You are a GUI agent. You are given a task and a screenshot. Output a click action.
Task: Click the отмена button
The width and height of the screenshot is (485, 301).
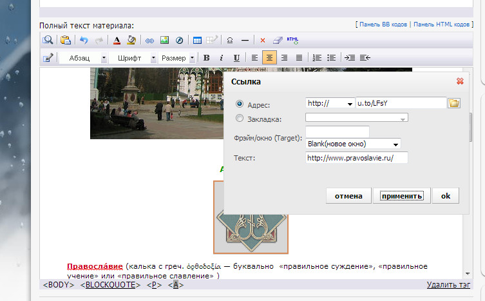[348, 196]
